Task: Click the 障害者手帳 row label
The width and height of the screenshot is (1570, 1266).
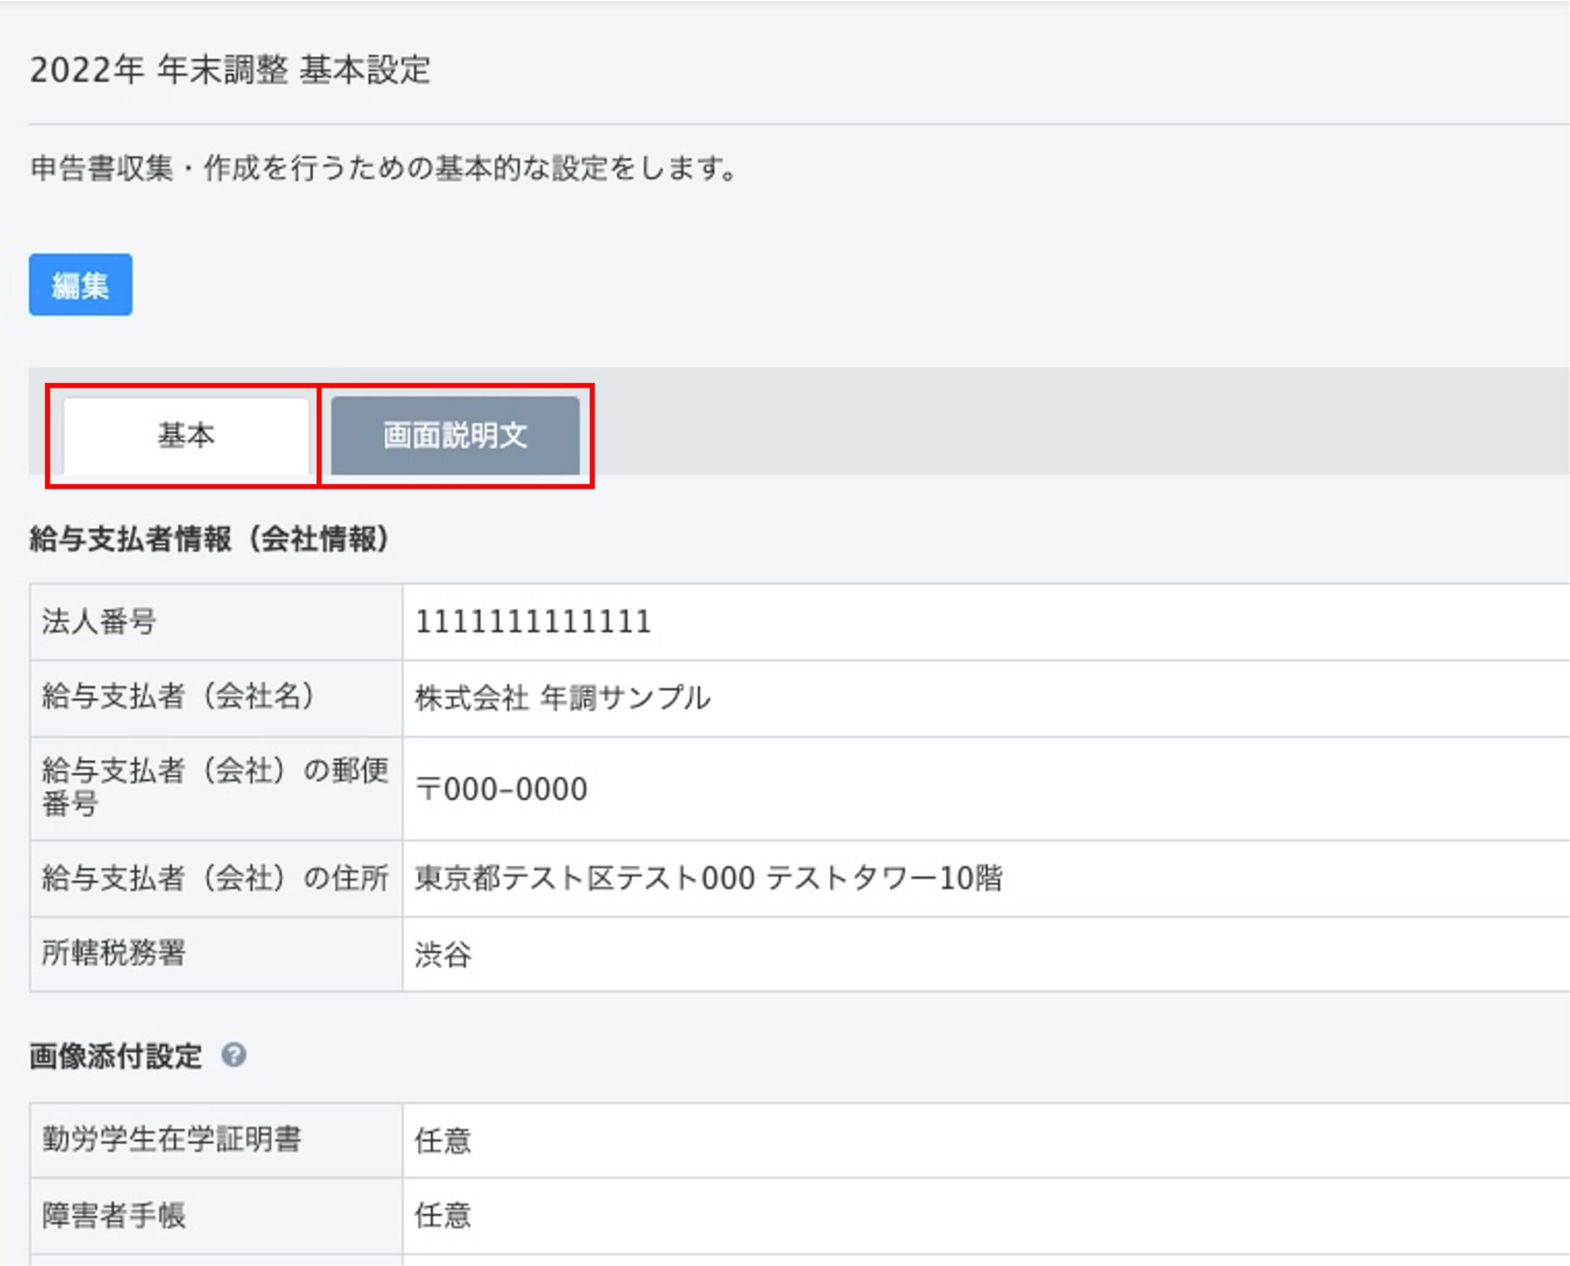Action: click(x=114, y=1215)
